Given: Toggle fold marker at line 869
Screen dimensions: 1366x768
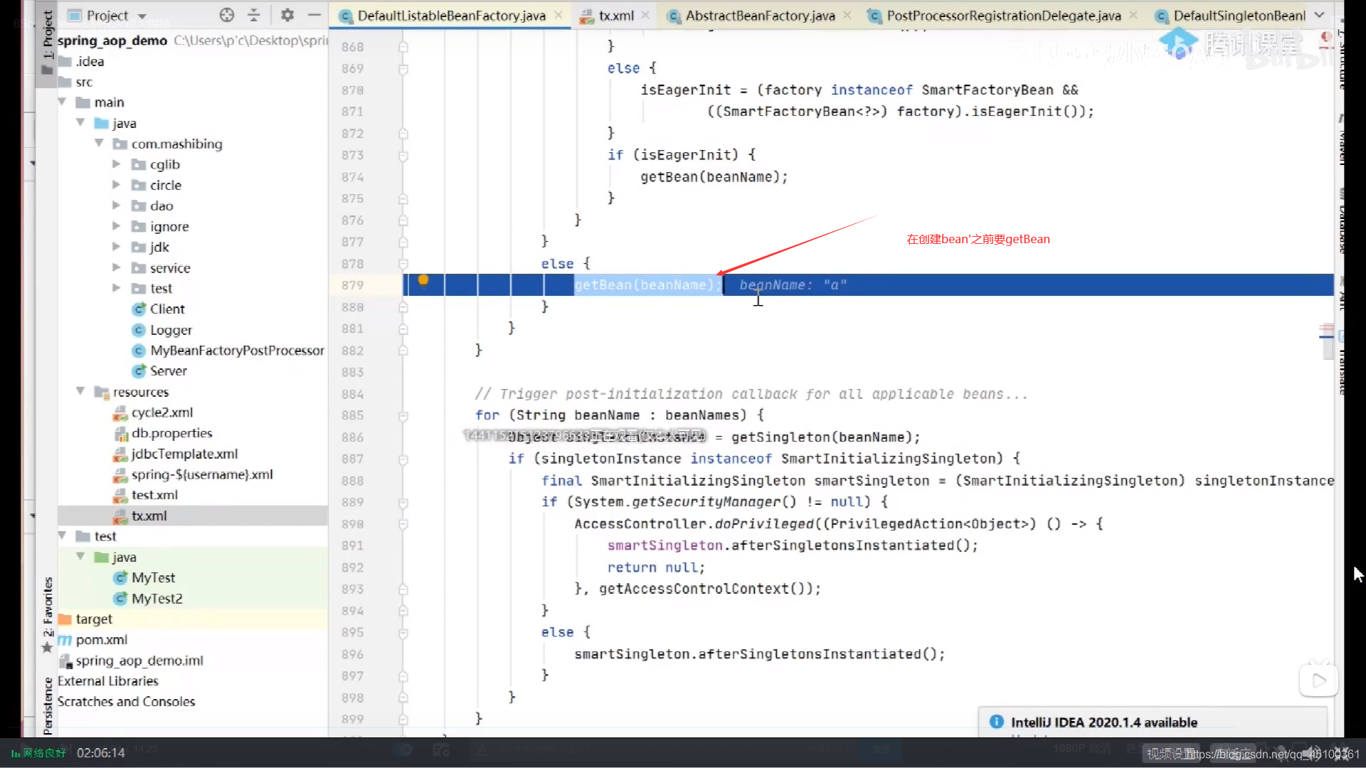Looking at the screenshot, I should (403, 69).
